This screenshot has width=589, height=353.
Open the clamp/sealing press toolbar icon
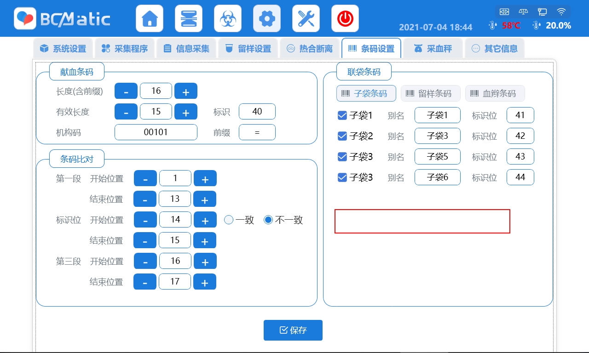189,18
